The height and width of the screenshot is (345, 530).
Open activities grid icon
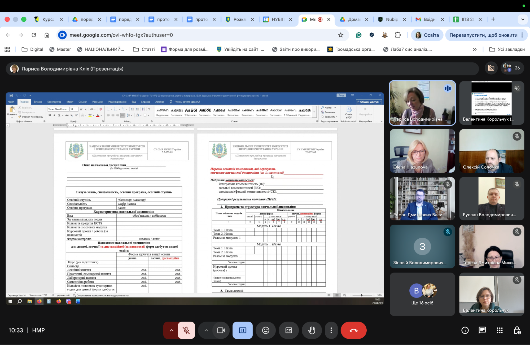point(500,330)
